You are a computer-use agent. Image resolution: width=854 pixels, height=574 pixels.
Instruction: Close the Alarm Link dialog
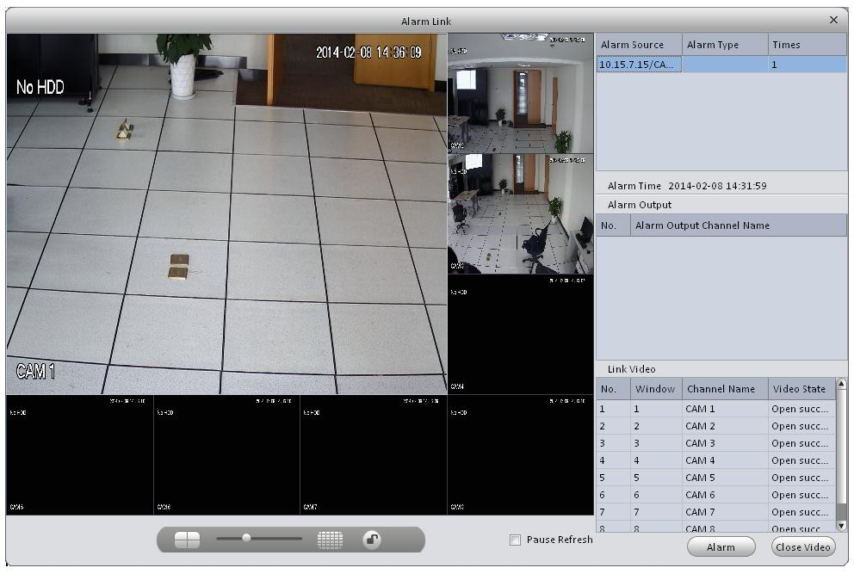(x=833, y=20)
